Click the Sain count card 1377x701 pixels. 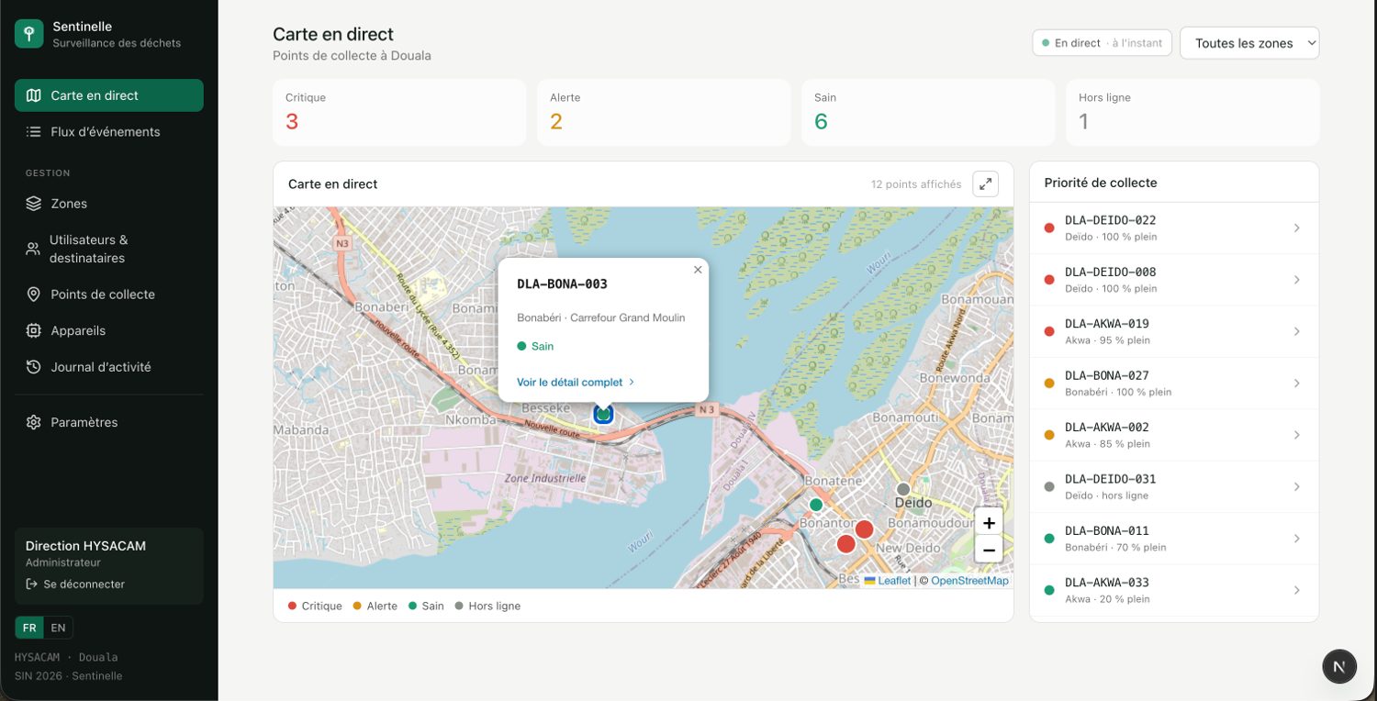tap(928, 113)
